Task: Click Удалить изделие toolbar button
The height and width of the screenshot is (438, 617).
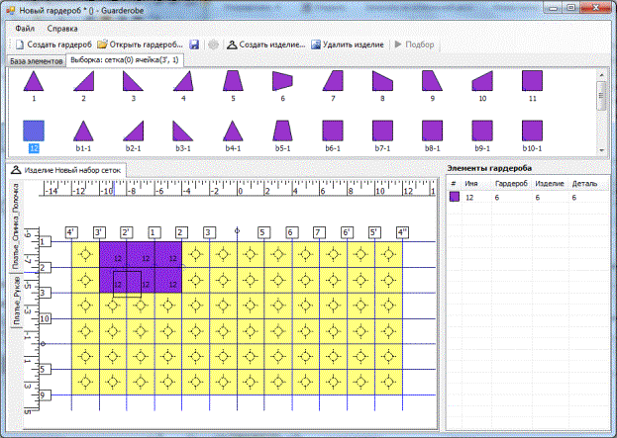Action: pos(349,44)
